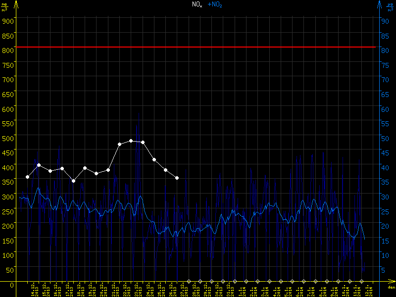Image resolution: width=396 pixels, height=297 pixels.
Task: Click the 14.12.2013 date label
Action: pyautogui.click(x=34, y=291)
